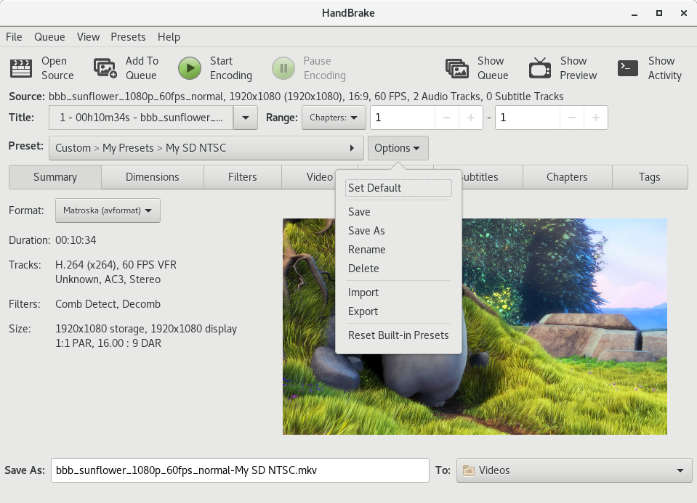Switch to the Chapters tab
Screen dimensions: 697x503
click(x=567, y=177)
